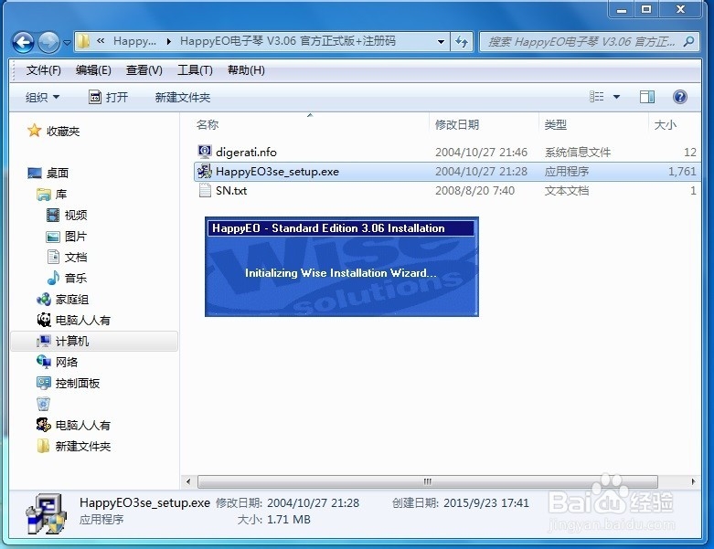Image resolution: width=714 pixels, height=549 pixels.
Task: Click the folder icon in the address bar
Action: pos(83,41)
